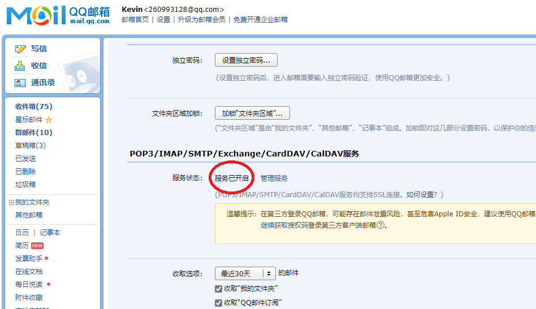Open the 垃圾箱 folder
The image size is (536, 309).
25,184
